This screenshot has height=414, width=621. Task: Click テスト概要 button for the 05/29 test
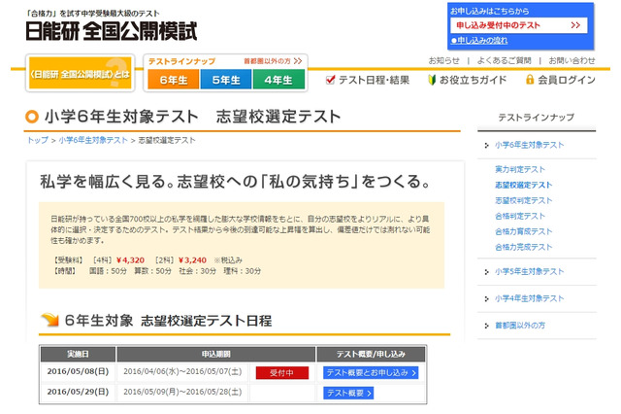pyautogui.click(x=348, y=393)
